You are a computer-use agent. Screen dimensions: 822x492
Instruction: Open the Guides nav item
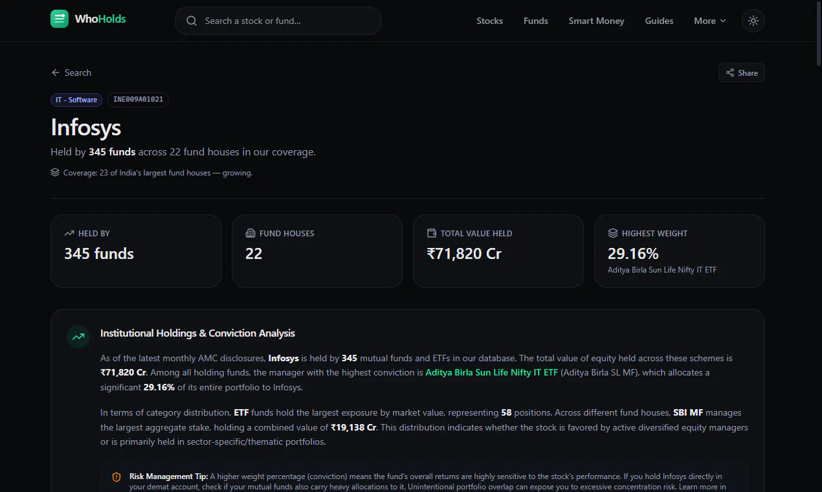[659, 21]
